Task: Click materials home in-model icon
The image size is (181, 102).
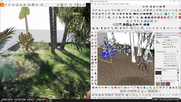Action: point(161,80)
